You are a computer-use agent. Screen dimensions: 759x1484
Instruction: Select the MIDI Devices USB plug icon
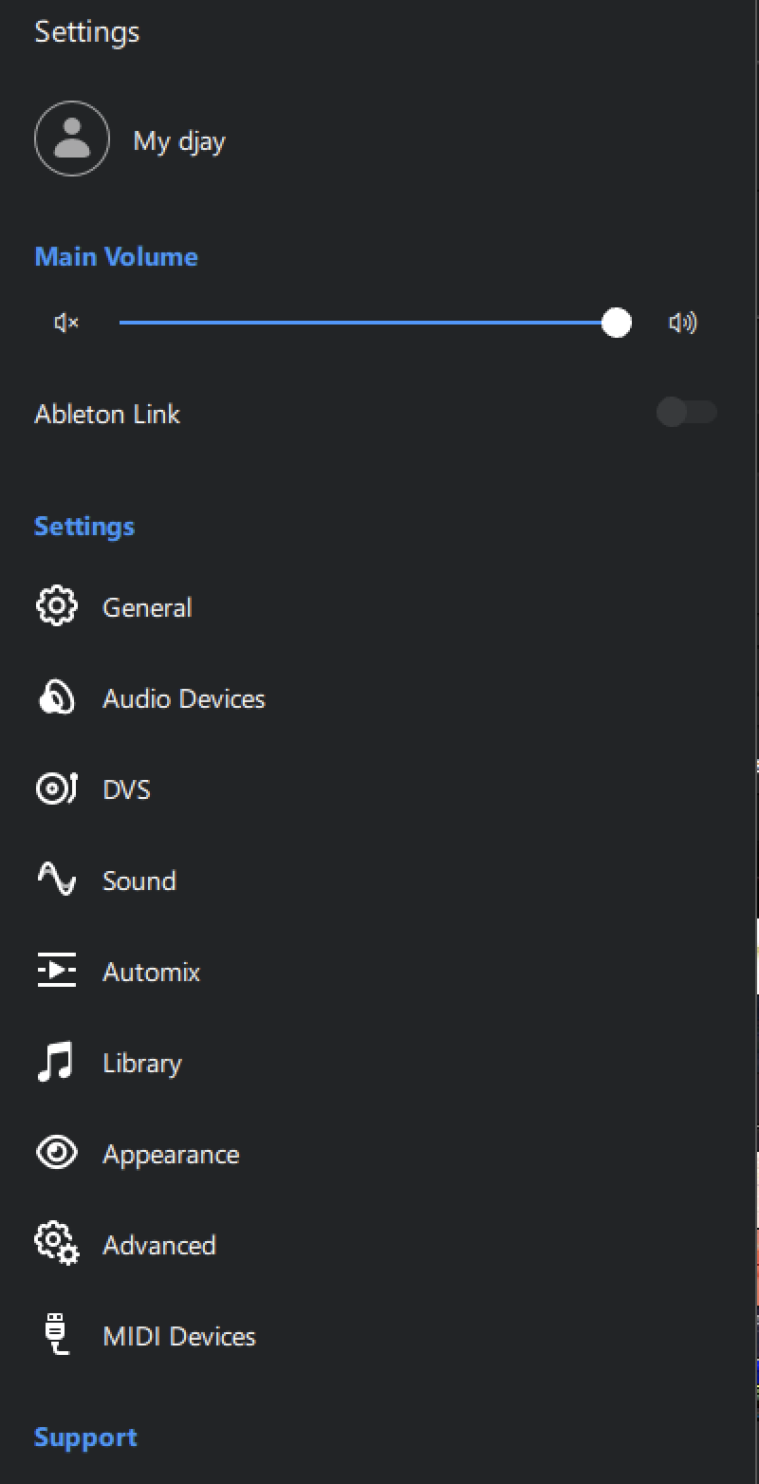pos(56,1334)
